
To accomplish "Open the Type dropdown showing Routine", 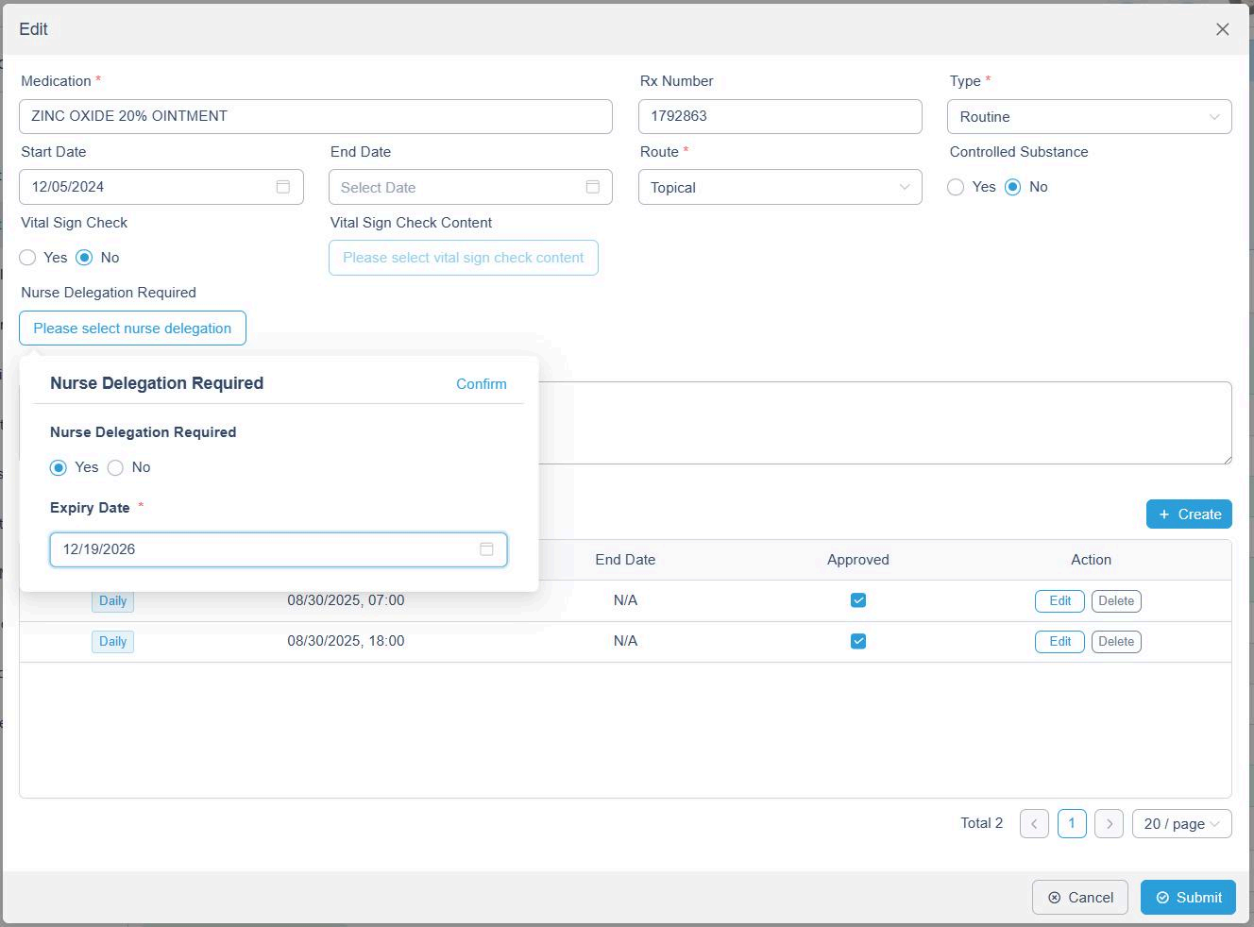I will point(1089,117).
